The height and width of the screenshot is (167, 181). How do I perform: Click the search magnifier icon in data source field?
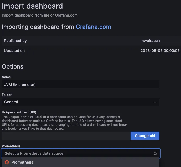(x=155, y=154)
